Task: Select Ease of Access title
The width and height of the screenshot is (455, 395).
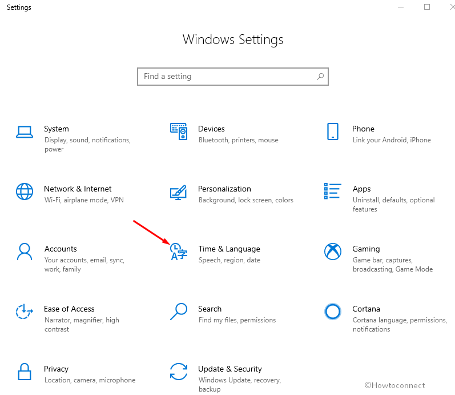Action: click(x=69, y=309)
